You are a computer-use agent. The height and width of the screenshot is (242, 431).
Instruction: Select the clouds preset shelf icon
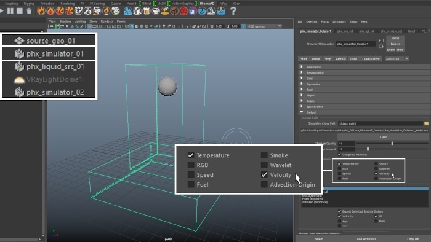116,11
